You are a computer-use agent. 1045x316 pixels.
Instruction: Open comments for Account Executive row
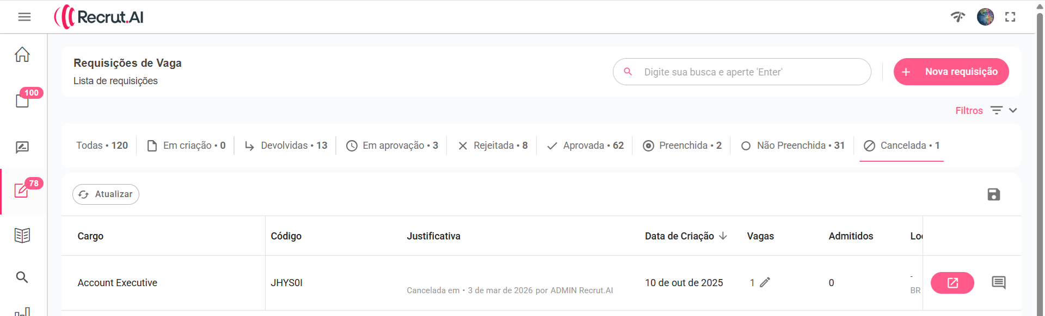pyautogui.click(x=999, y=282)
